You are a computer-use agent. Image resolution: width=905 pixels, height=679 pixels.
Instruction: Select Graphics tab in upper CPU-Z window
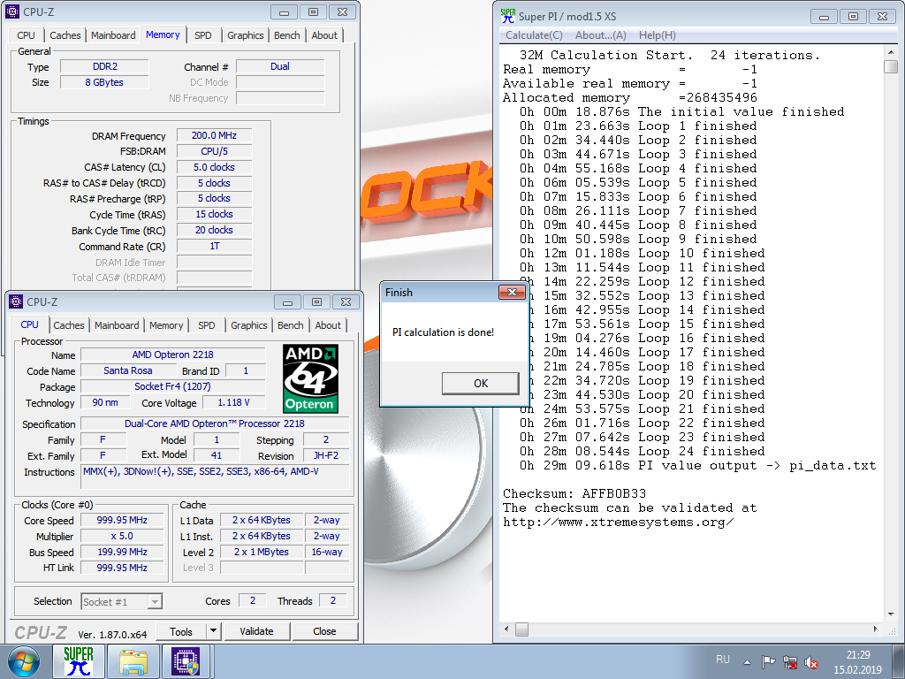246,35
